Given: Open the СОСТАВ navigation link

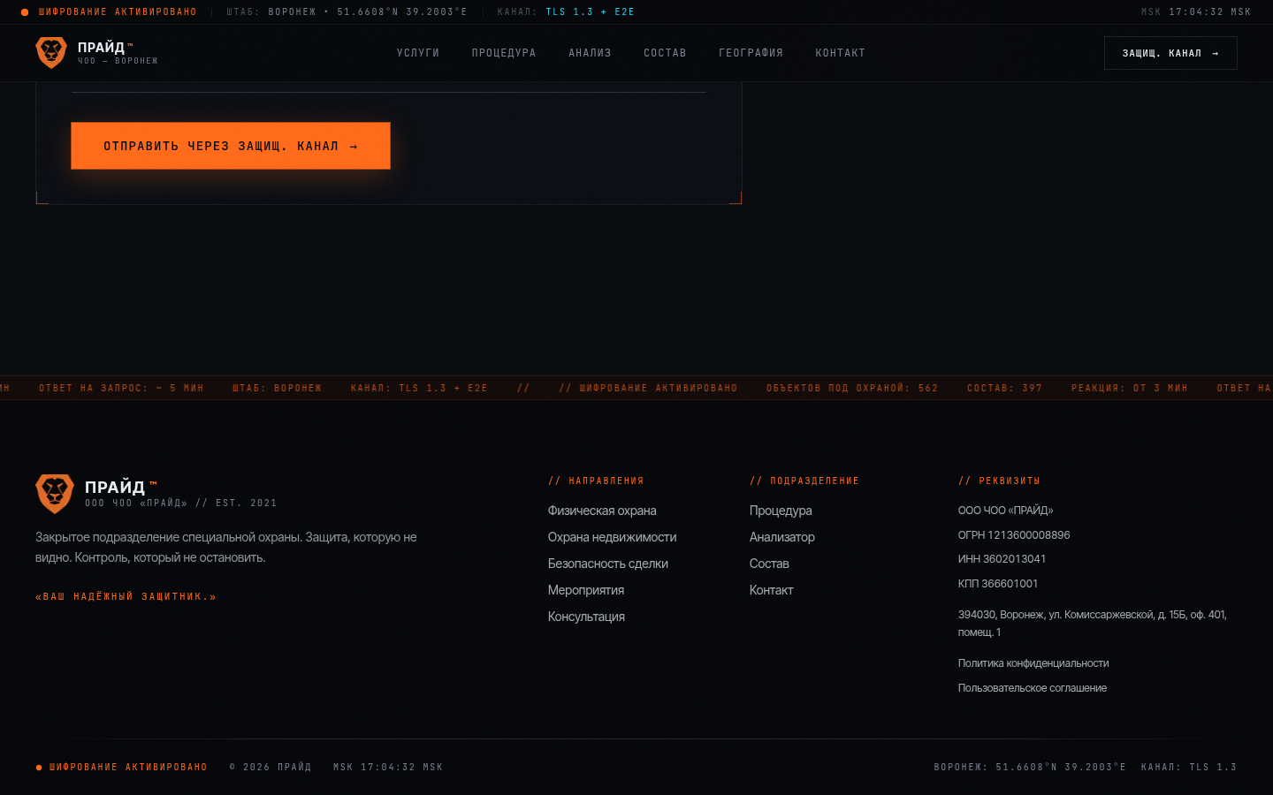Looking at the screenshot, I should click(665, 53).
